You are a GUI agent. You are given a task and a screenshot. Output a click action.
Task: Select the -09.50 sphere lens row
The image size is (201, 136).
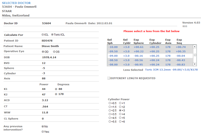tap(150, 52)
